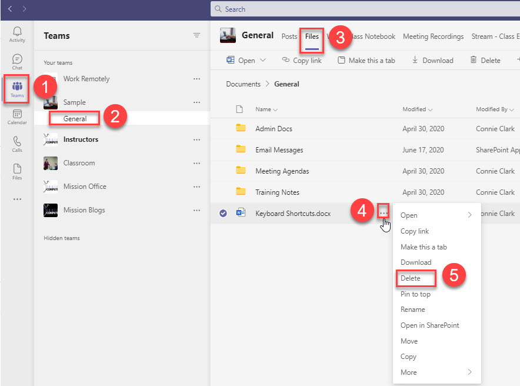The width and height of the screenshot is (520, 386).
Task: Choose Download from context menu
Action: (416, 262)
